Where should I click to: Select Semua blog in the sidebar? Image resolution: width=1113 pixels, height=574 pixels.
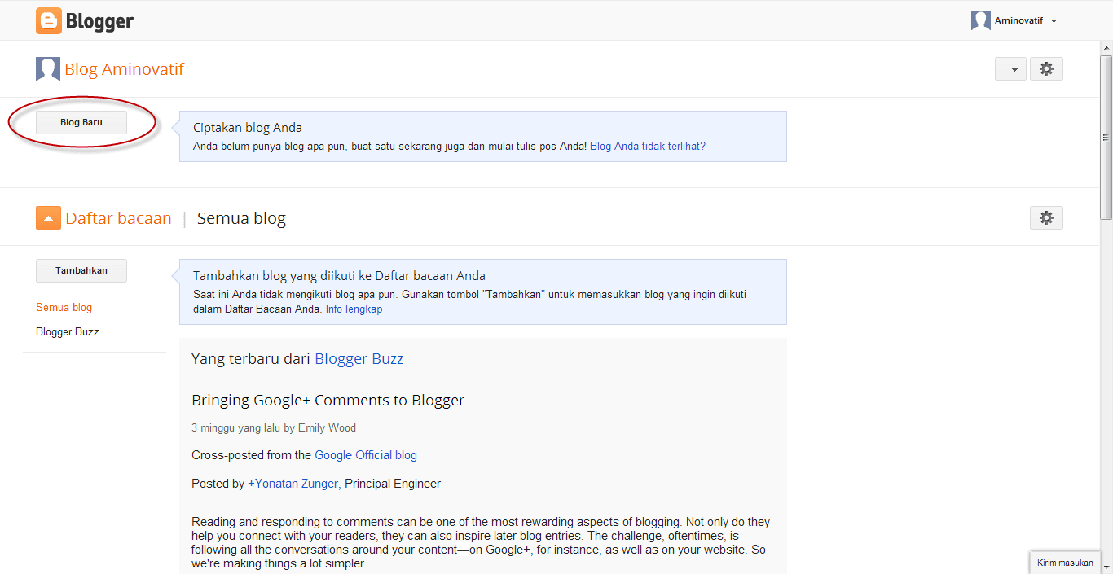64,308
